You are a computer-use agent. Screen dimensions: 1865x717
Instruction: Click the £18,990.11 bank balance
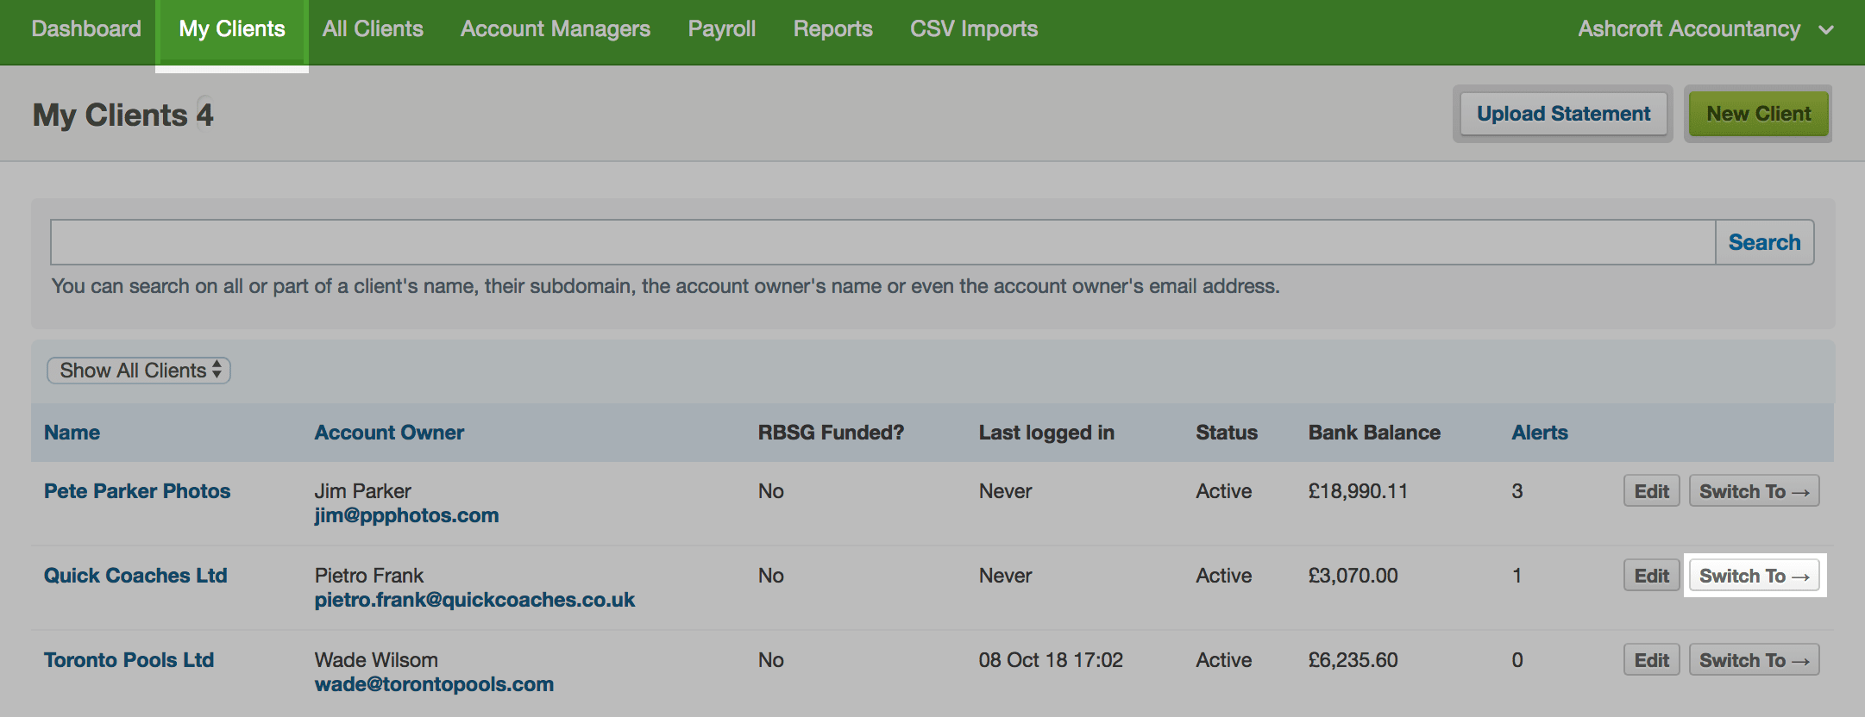point(1358,491)
